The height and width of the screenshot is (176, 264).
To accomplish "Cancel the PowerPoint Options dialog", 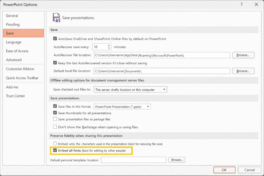I will (249, 170).
